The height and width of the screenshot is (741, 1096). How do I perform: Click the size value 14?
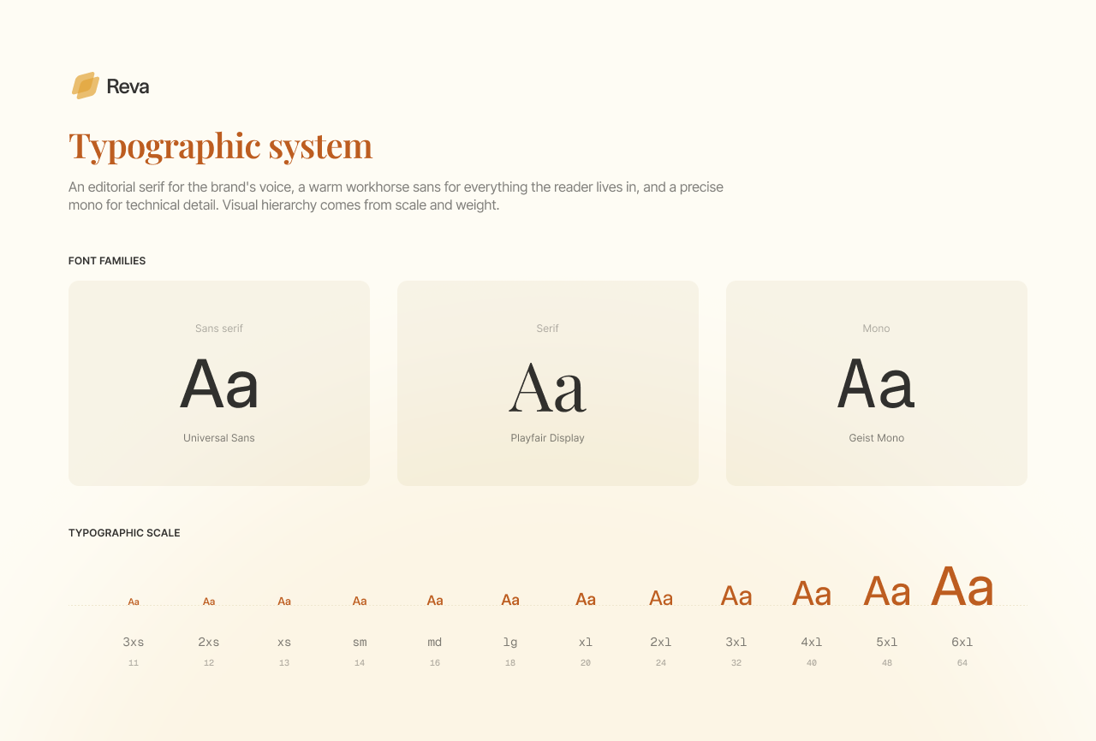click(360, 663)
